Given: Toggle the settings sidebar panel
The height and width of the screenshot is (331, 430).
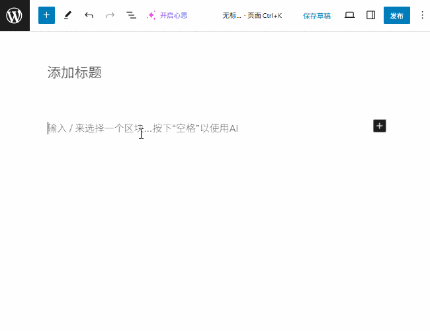Looking at the screenshot, I should [x=370, y=15].
